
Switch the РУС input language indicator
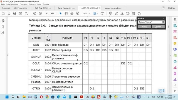pos(154,97)
